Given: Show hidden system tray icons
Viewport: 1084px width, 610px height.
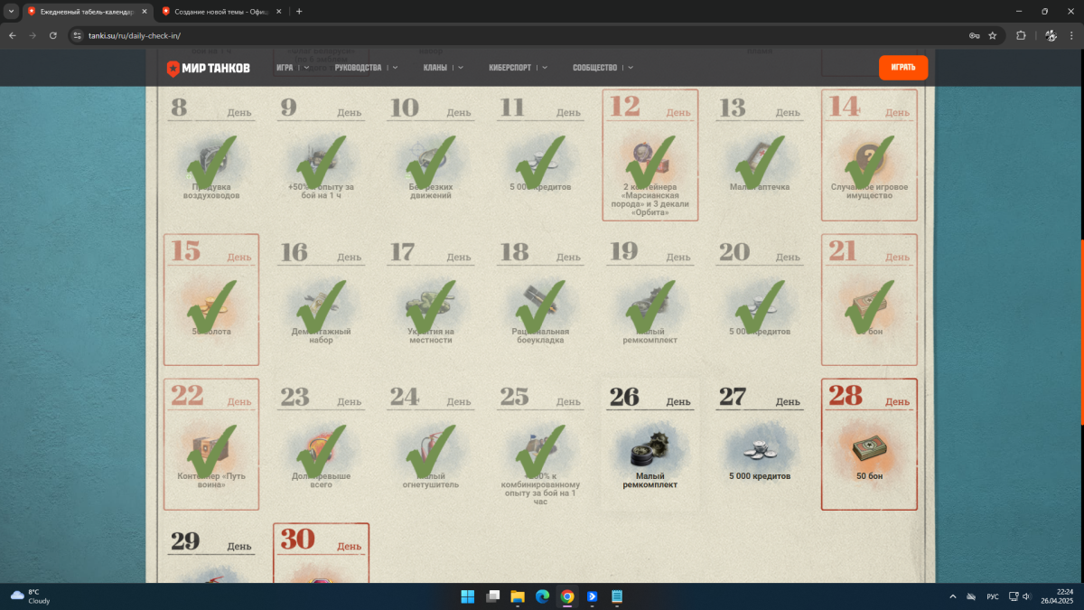Looking at the screenshot, I should point(952,596).
